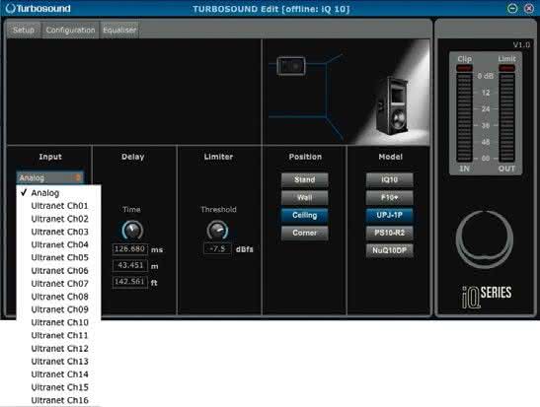Choose Ultranet Ch07 input
Viewport: 540px width, 407px height.
tap(58, 284)
